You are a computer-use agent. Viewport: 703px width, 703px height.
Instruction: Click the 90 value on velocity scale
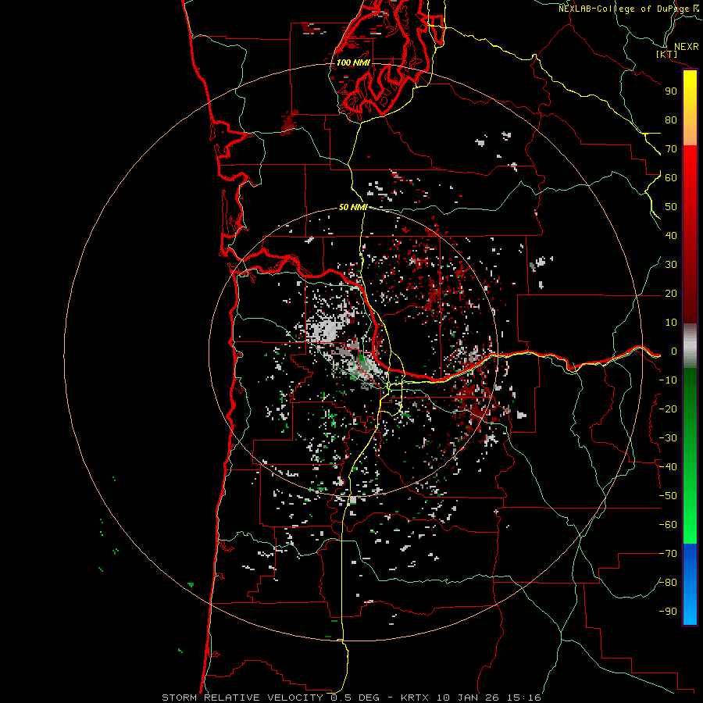click(x=671, y=91)
